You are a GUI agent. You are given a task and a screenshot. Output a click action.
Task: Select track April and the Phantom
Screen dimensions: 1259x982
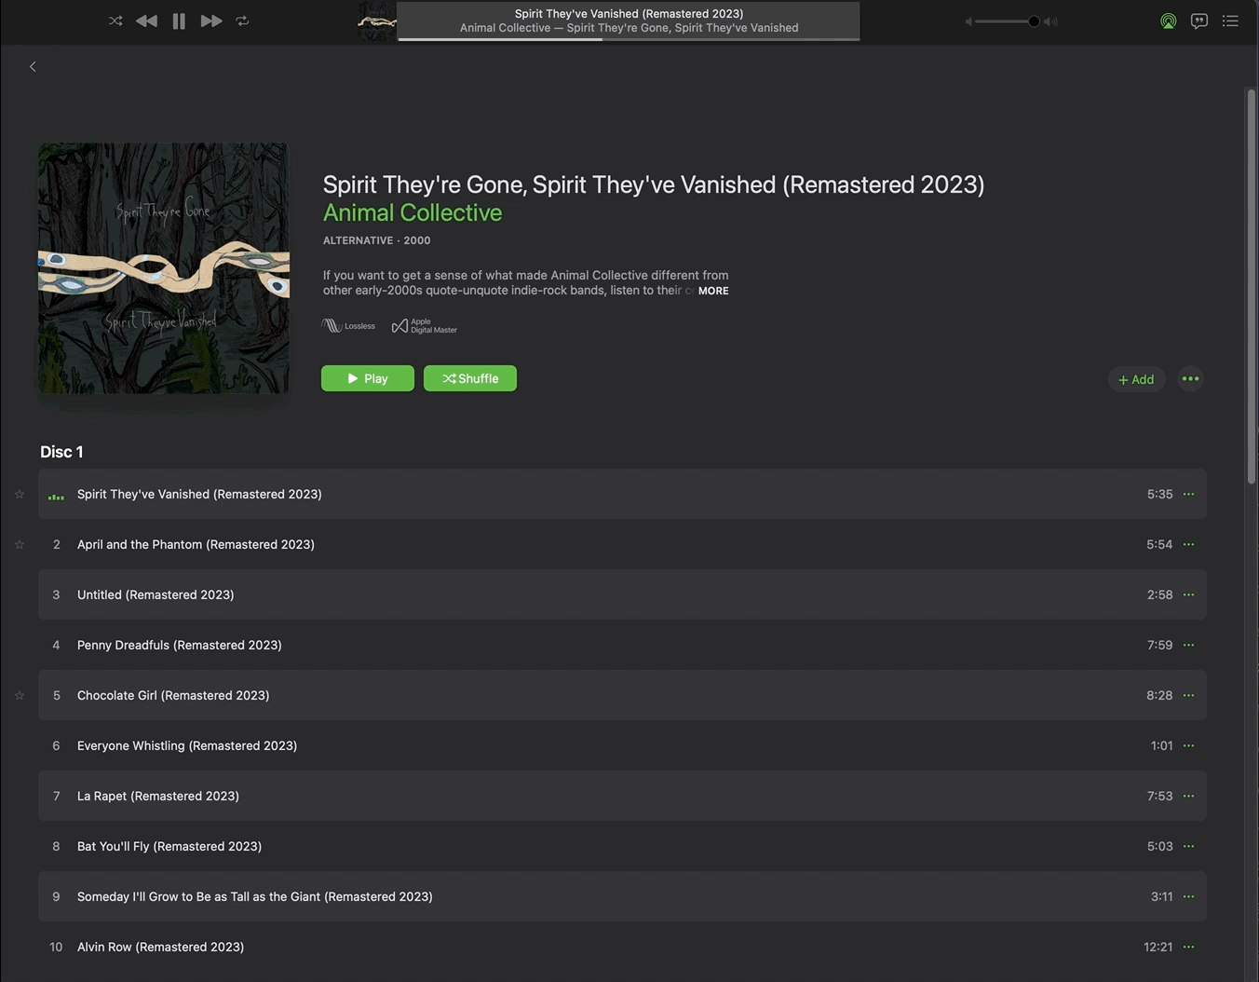pos(622,544)
